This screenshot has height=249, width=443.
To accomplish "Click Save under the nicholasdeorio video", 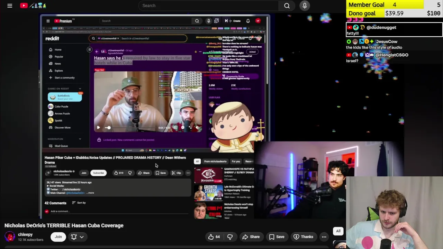I will (x=160, y=173).
